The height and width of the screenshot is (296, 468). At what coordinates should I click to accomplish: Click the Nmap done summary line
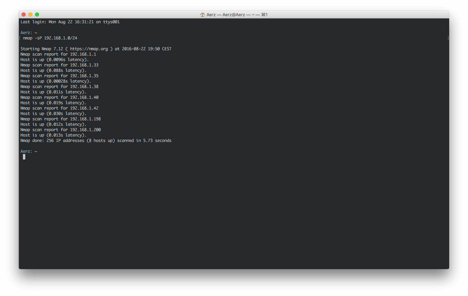pyautogui.click(x=96, y=141)
